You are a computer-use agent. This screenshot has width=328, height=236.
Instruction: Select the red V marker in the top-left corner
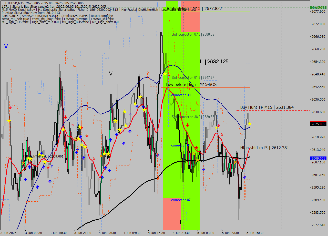6,46
